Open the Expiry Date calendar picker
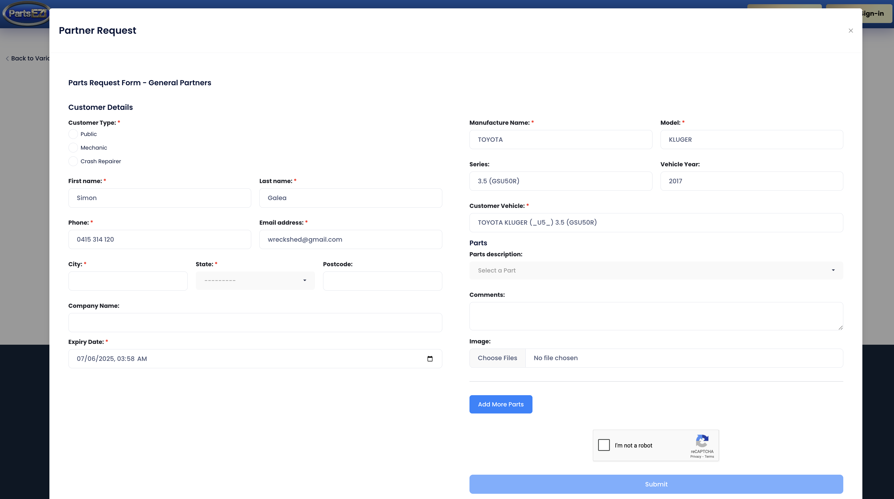This screenshot has width=894, height=499. [430, 359]
